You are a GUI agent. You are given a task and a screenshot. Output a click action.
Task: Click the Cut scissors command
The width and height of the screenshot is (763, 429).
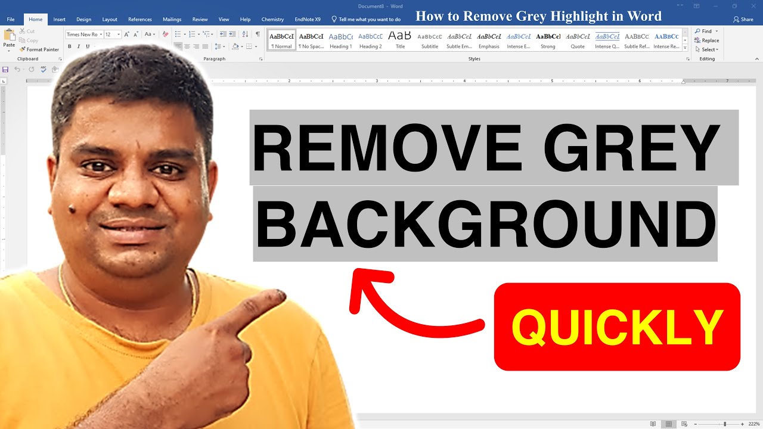click(27, 31)
